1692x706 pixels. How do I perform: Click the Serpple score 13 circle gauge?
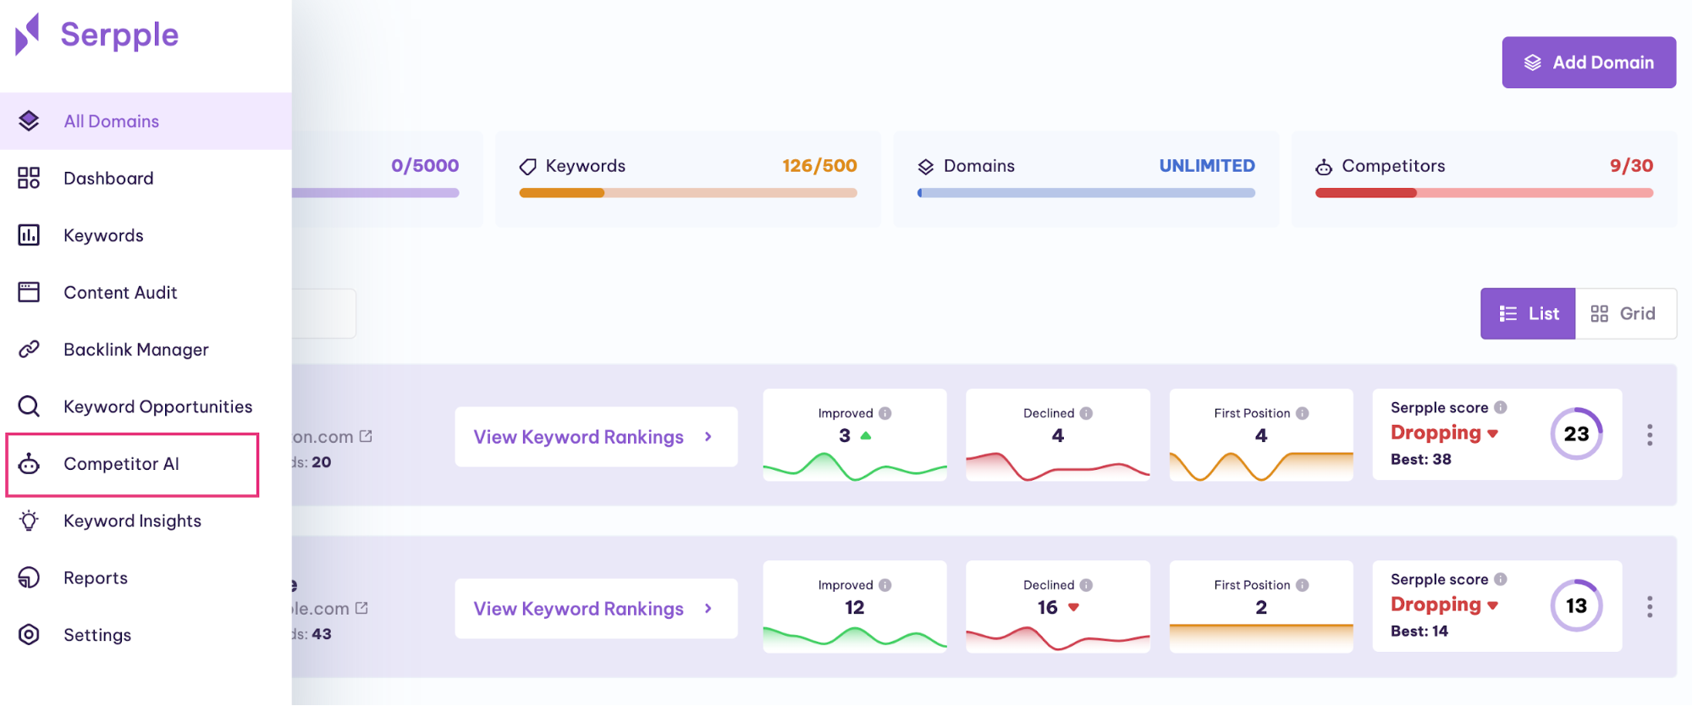point(1576,605)
